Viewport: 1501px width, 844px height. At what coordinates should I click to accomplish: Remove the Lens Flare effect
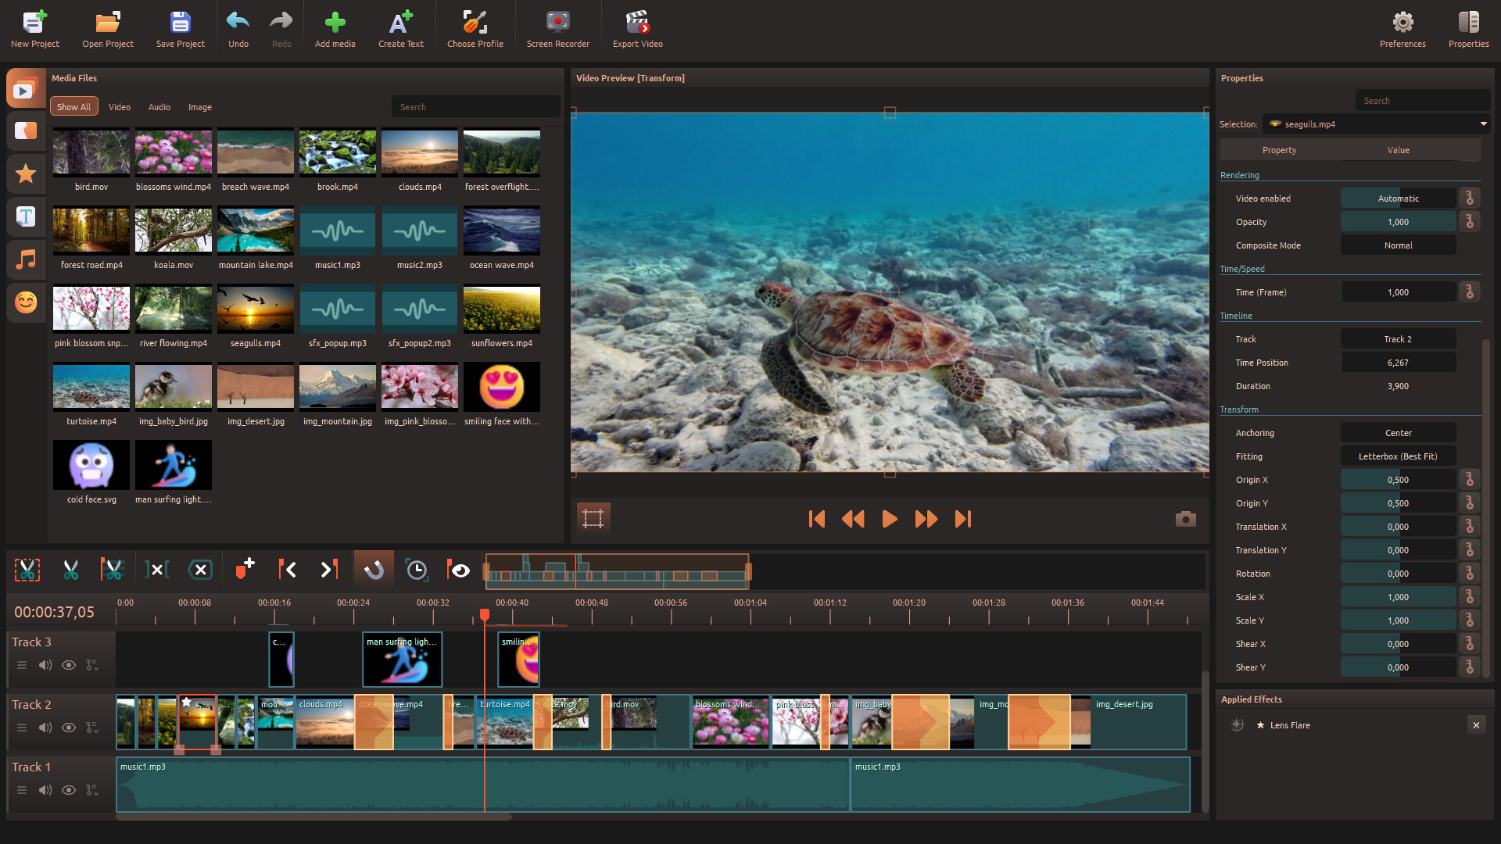pos(1476,725)
